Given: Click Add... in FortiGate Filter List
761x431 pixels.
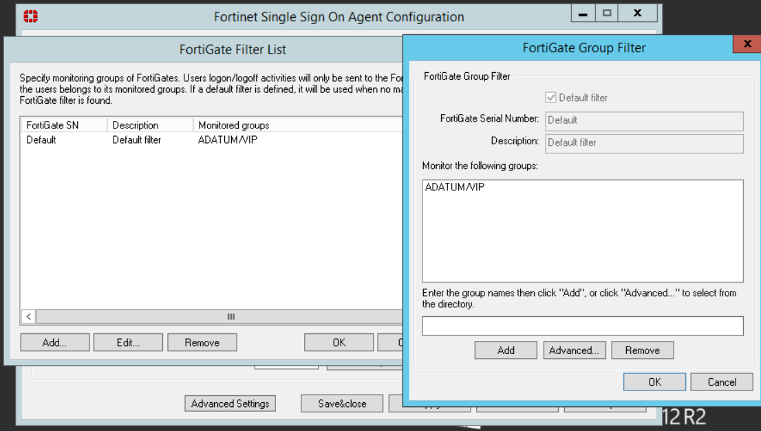Looking at the screenshot, I should (x=54, y=342).
